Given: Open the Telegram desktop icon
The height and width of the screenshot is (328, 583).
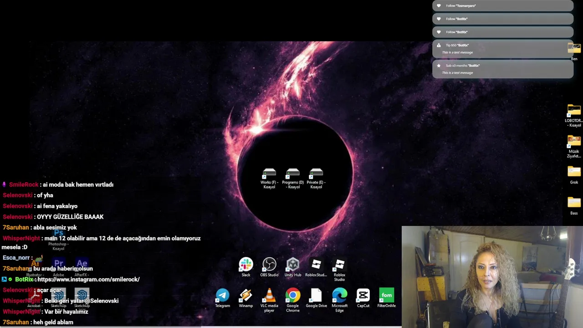Looking at the screenshot, I should [223, 298].
